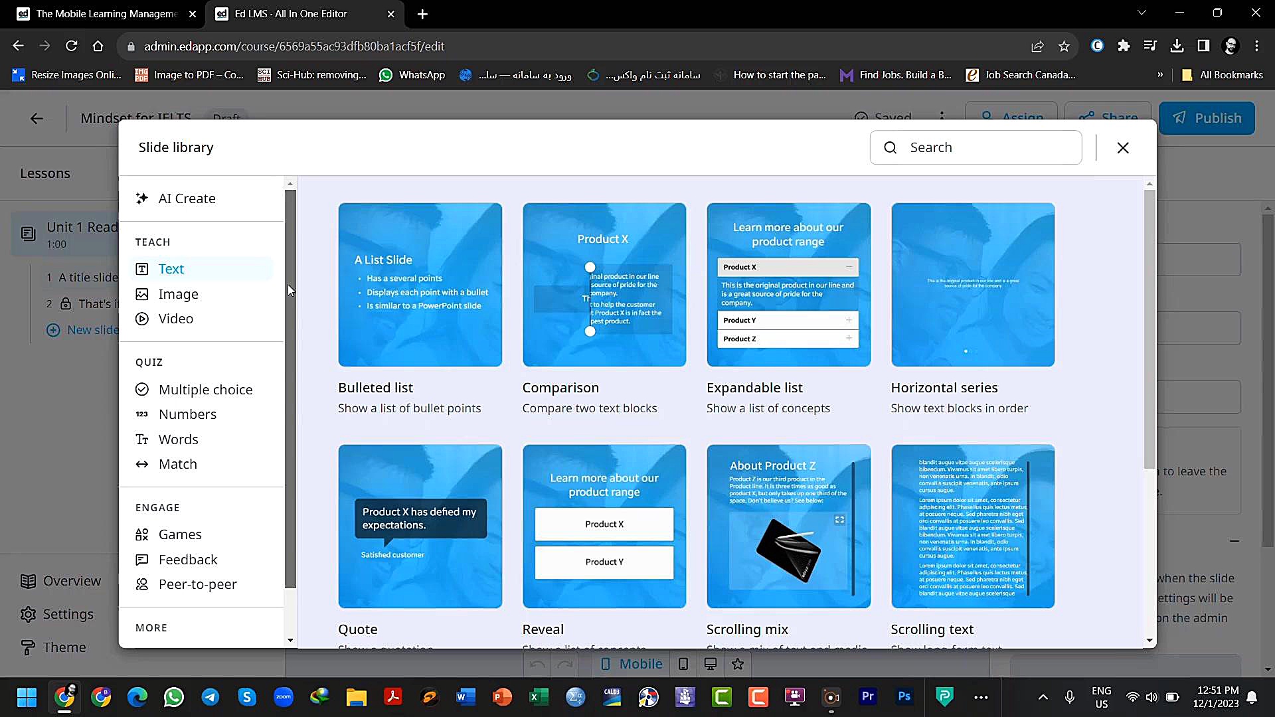
Task: Open Feedback engage category
Action: click(177, 560)
